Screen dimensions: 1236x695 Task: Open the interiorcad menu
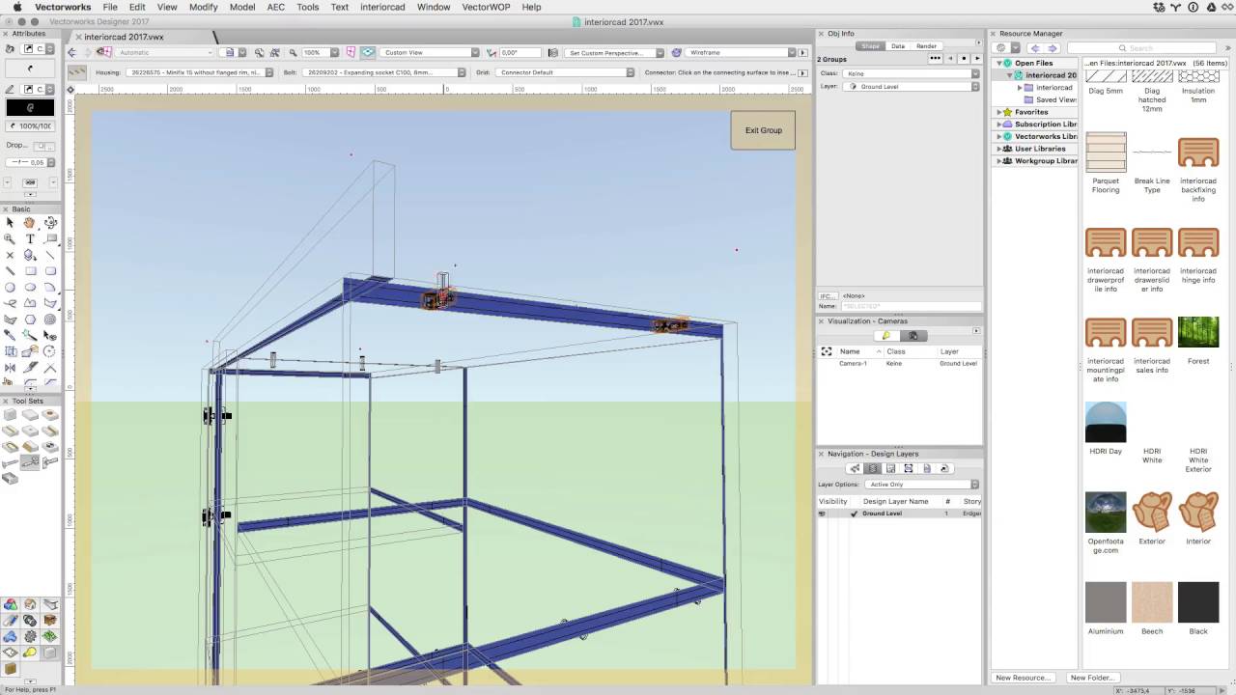point(382,7)
